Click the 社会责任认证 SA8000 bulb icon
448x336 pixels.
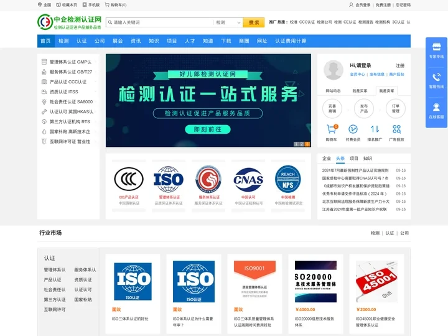click(44, 101)
